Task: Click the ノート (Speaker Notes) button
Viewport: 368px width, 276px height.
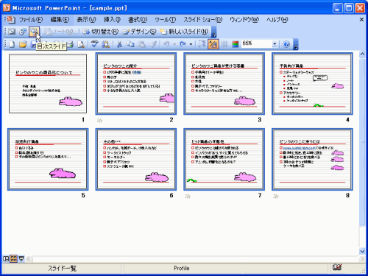Action: pyautogui.click(x=60, y=32)
